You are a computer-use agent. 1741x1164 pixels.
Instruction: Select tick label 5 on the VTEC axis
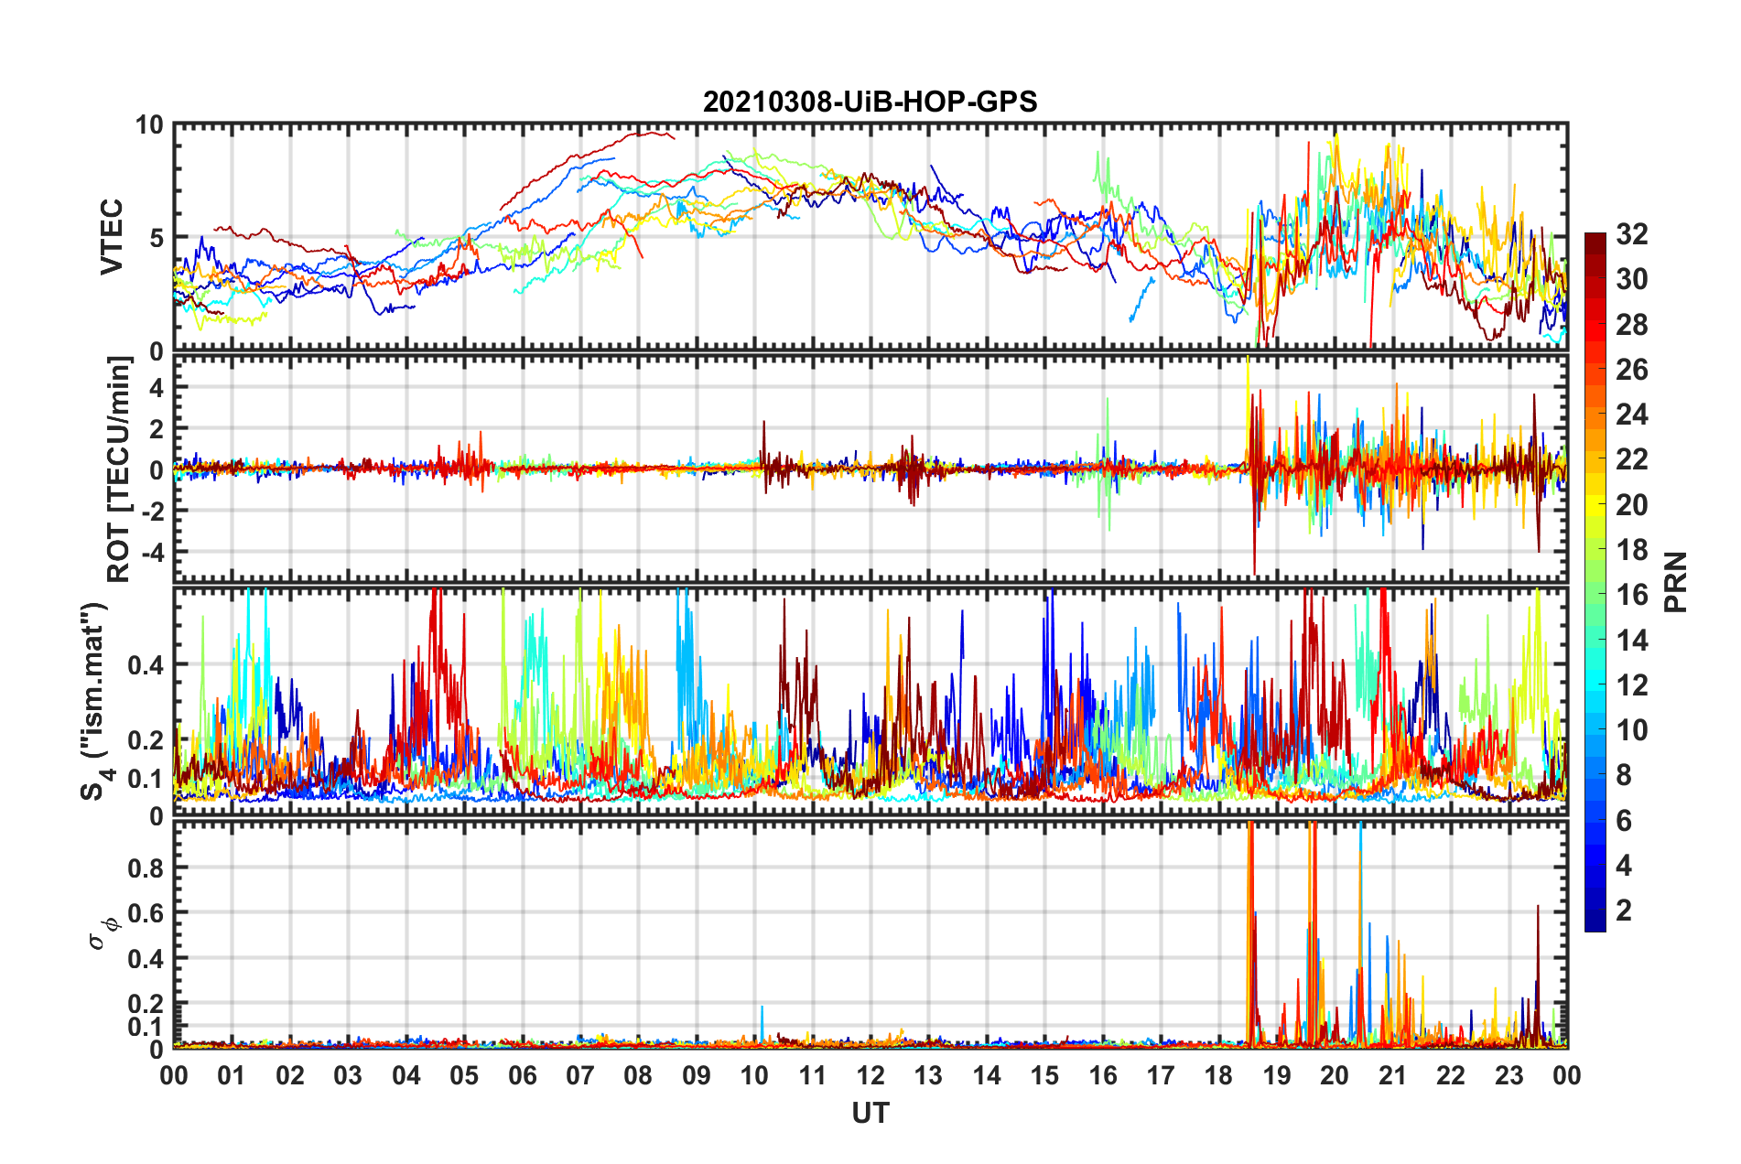click(x=157, y=238)
